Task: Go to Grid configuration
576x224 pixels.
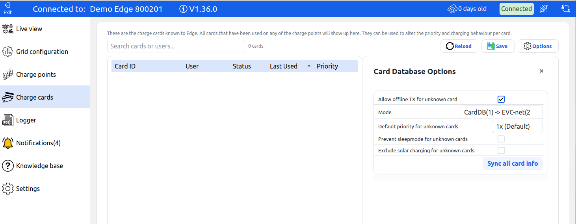Action: (x=45, y=52)
